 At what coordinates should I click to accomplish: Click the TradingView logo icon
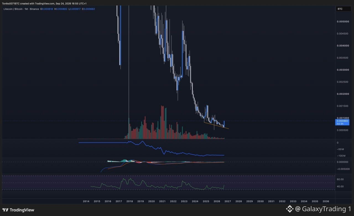(5, 210)
